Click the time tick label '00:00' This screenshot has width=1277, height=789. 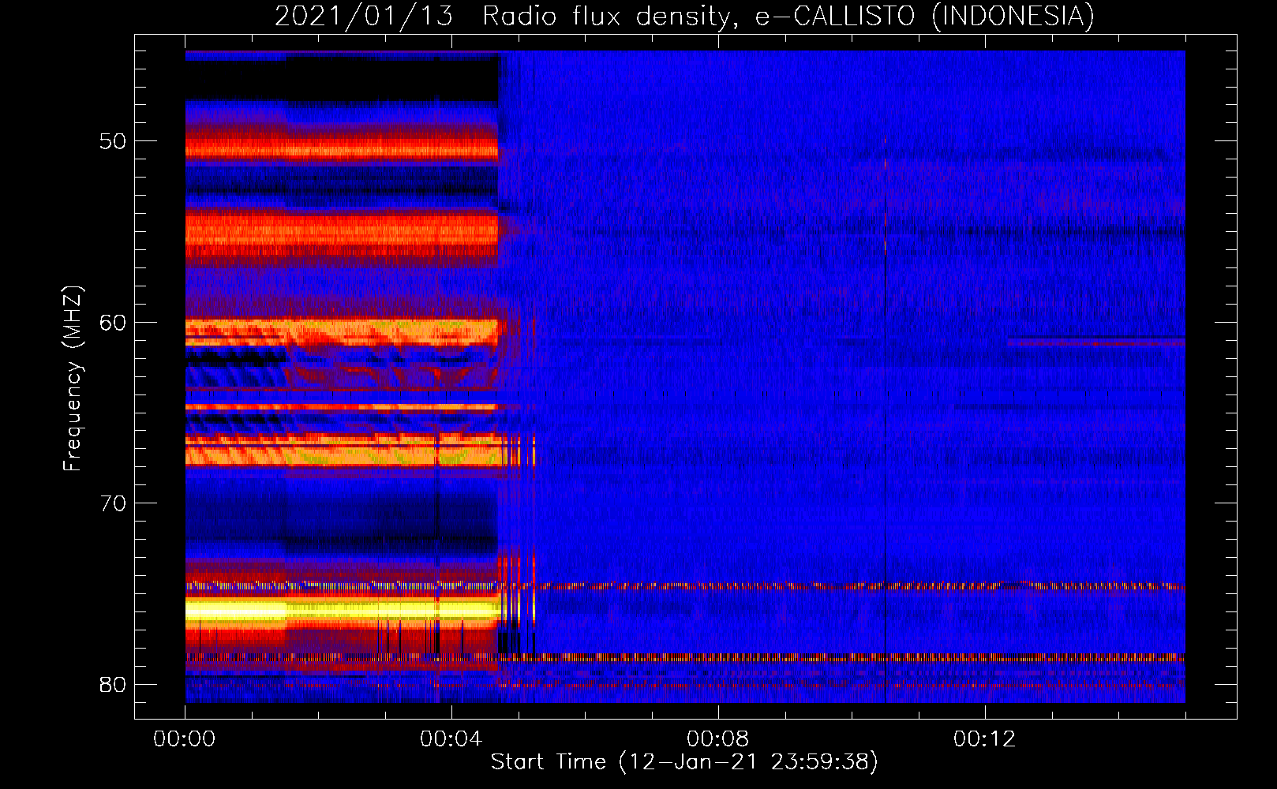(185, 739)
